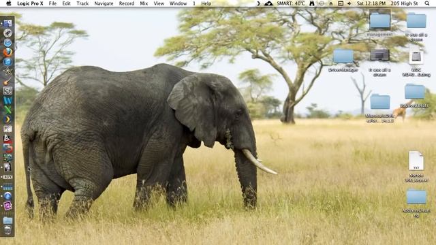This screenshot has height=245, width=436.
Task: Open the Help menu
Action: [x=206, y=3]
